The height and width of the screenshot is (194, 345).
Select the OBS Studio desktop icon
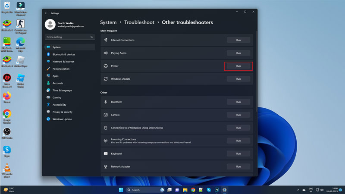(x=7, y=133)
